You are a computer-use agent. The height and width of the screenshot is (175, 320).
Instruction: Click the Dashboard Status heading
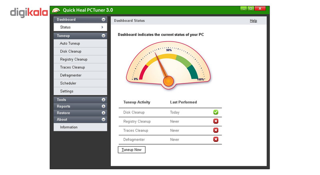tap(129, 21)
